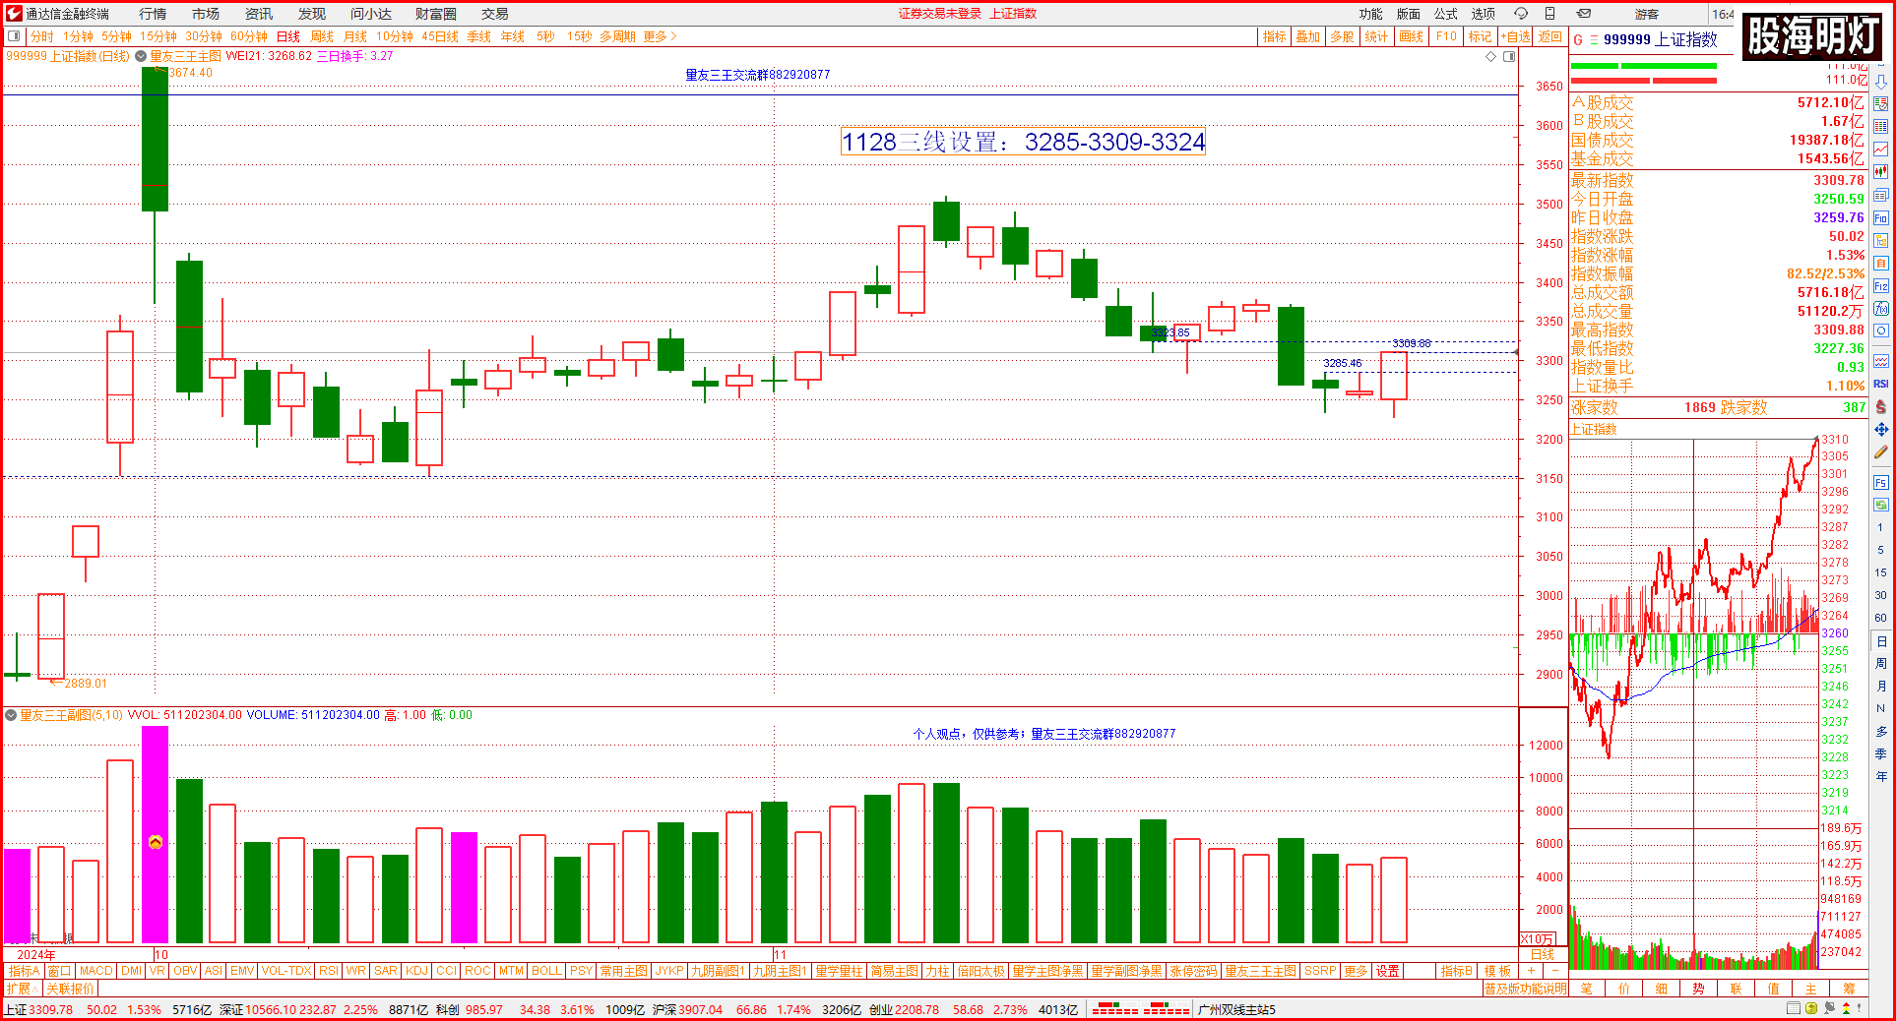Screen dimensions: 1896x1021
Task: Open the 资讯 menu
Action: tap(259, 14)
